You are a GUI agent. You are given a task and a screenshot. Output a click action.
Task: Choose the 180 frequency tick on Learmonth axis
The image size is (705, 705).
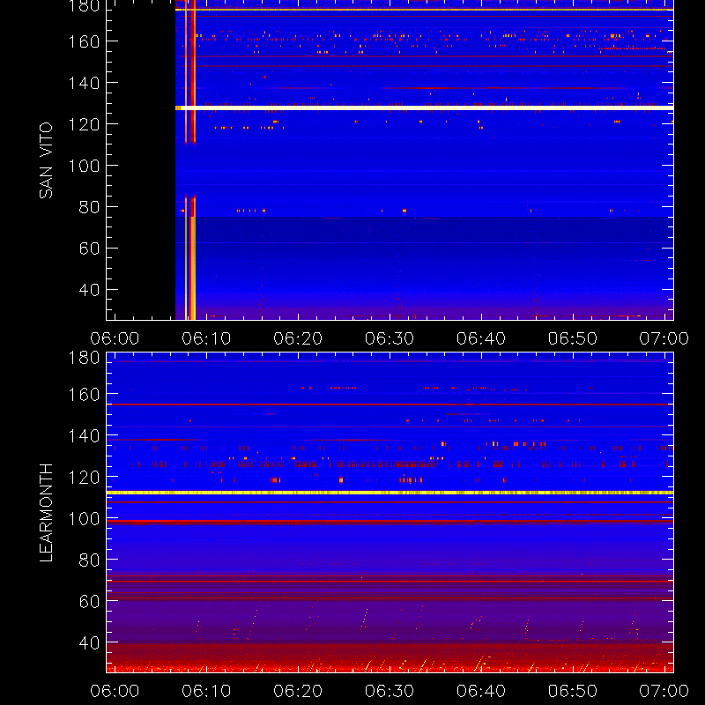coord(84,358)
